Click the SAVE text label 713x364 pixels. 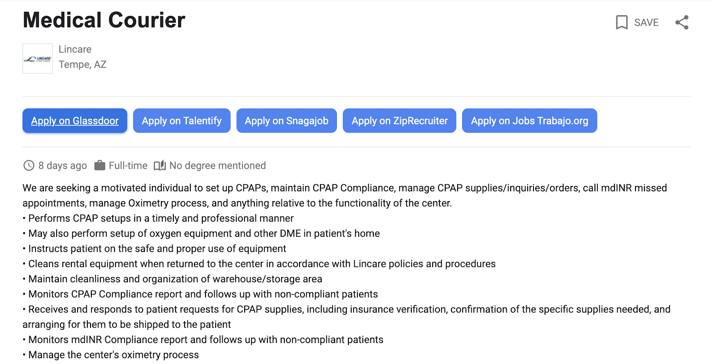pos(646,22)
